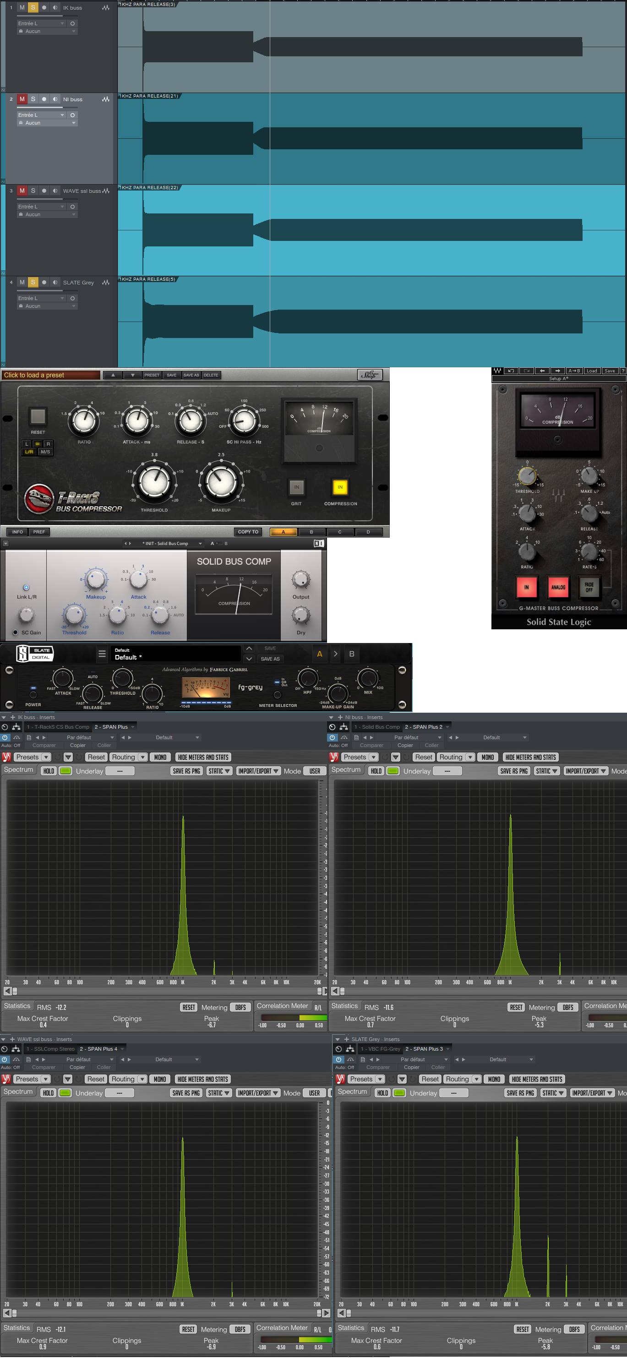Solo the WAVE ssl buss track
The height and width of the screenshot is (1358, 627).
(33, 191)
